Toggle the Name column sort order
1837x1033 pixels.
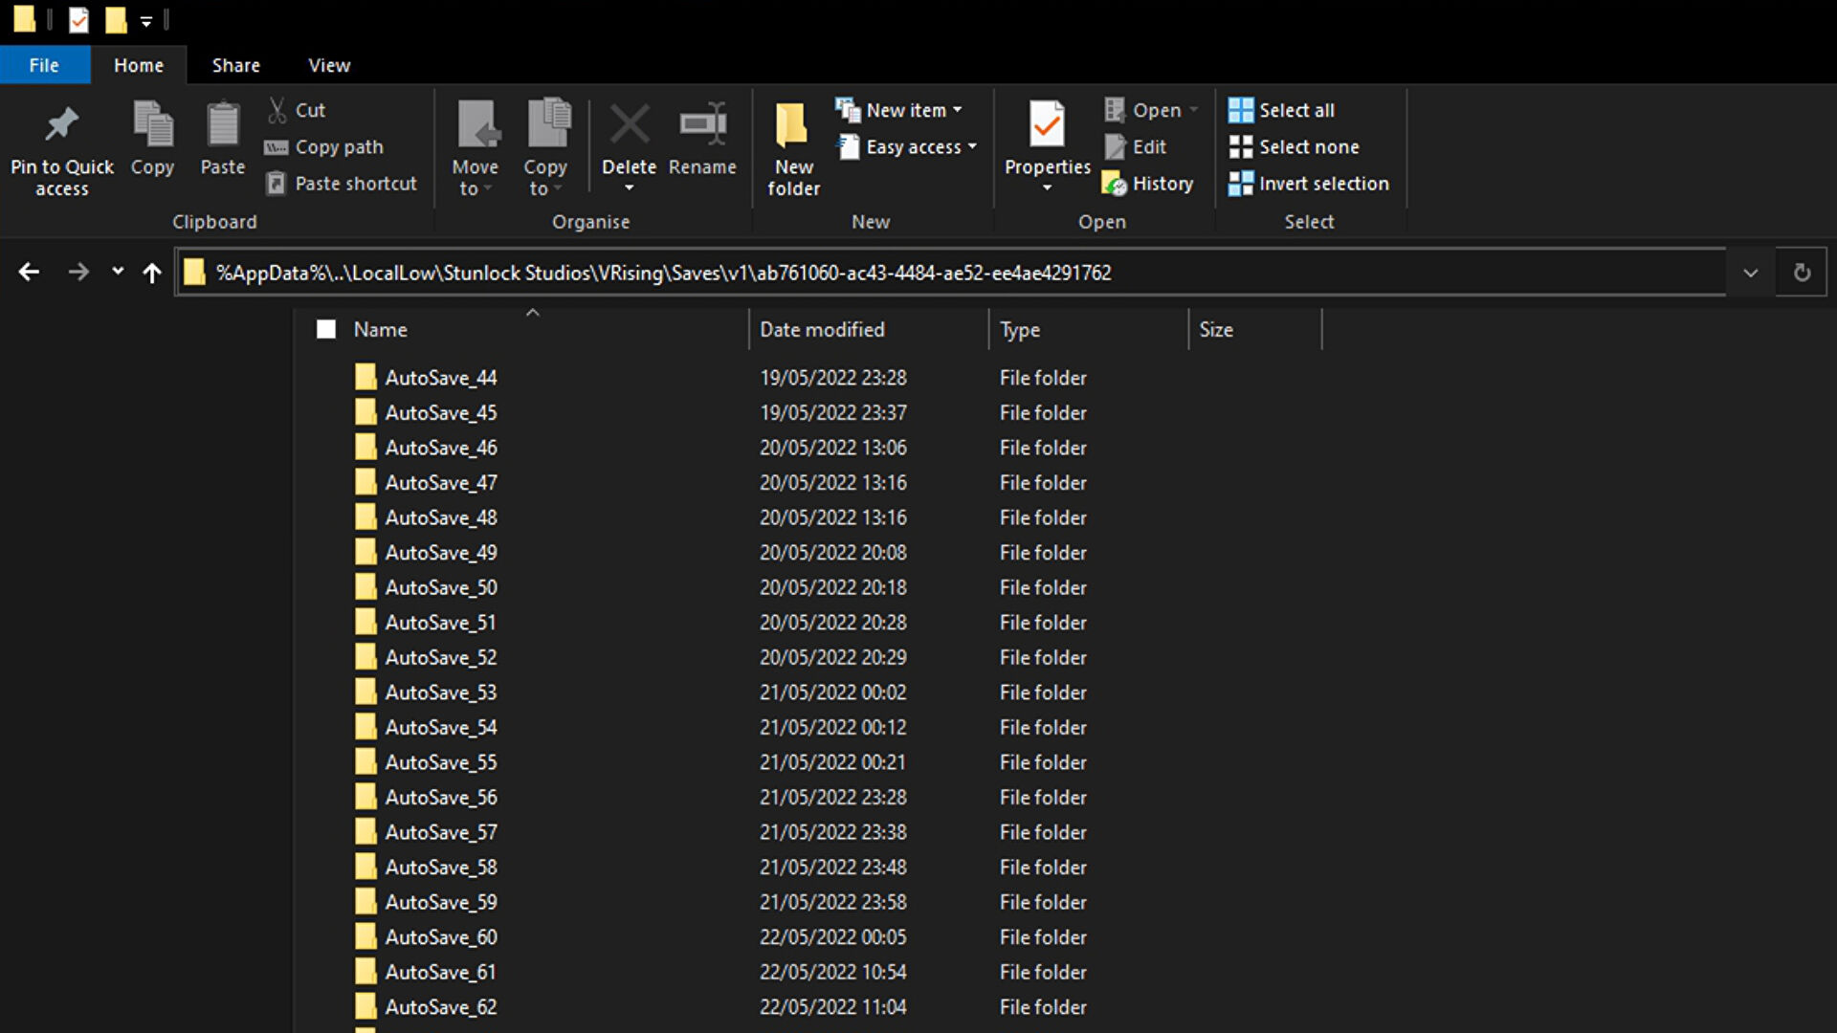[381, 329]
